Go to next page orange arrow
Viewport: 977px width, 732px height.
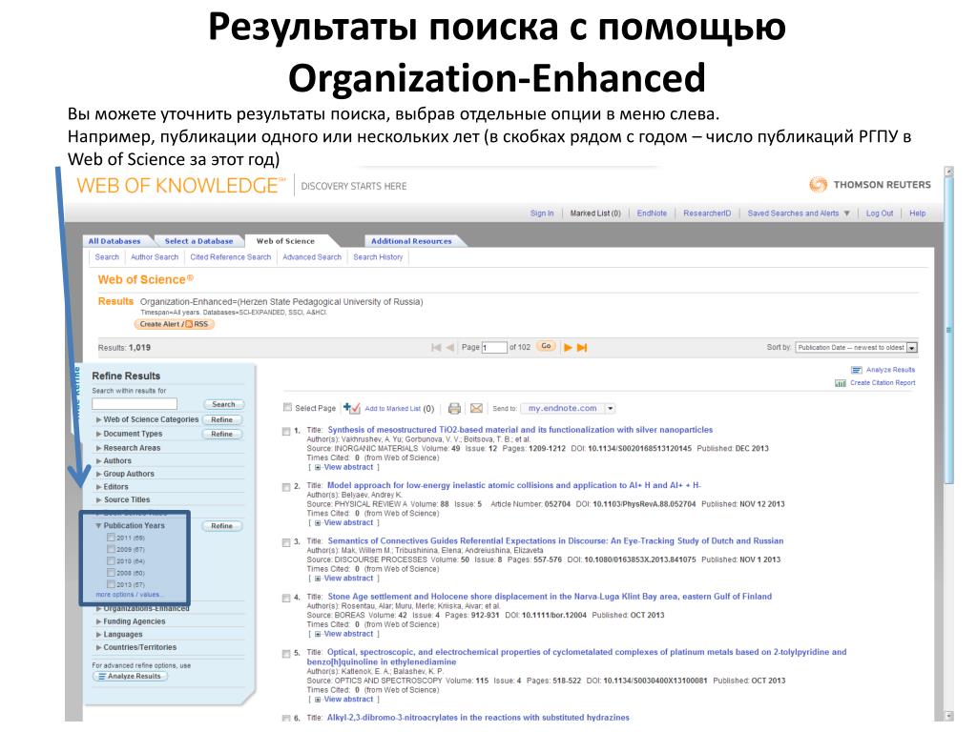click(568, 347)
